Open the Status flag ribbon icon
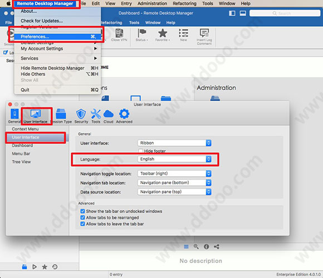Viewport: 323px width, 278px height. [x=141, y=33]
